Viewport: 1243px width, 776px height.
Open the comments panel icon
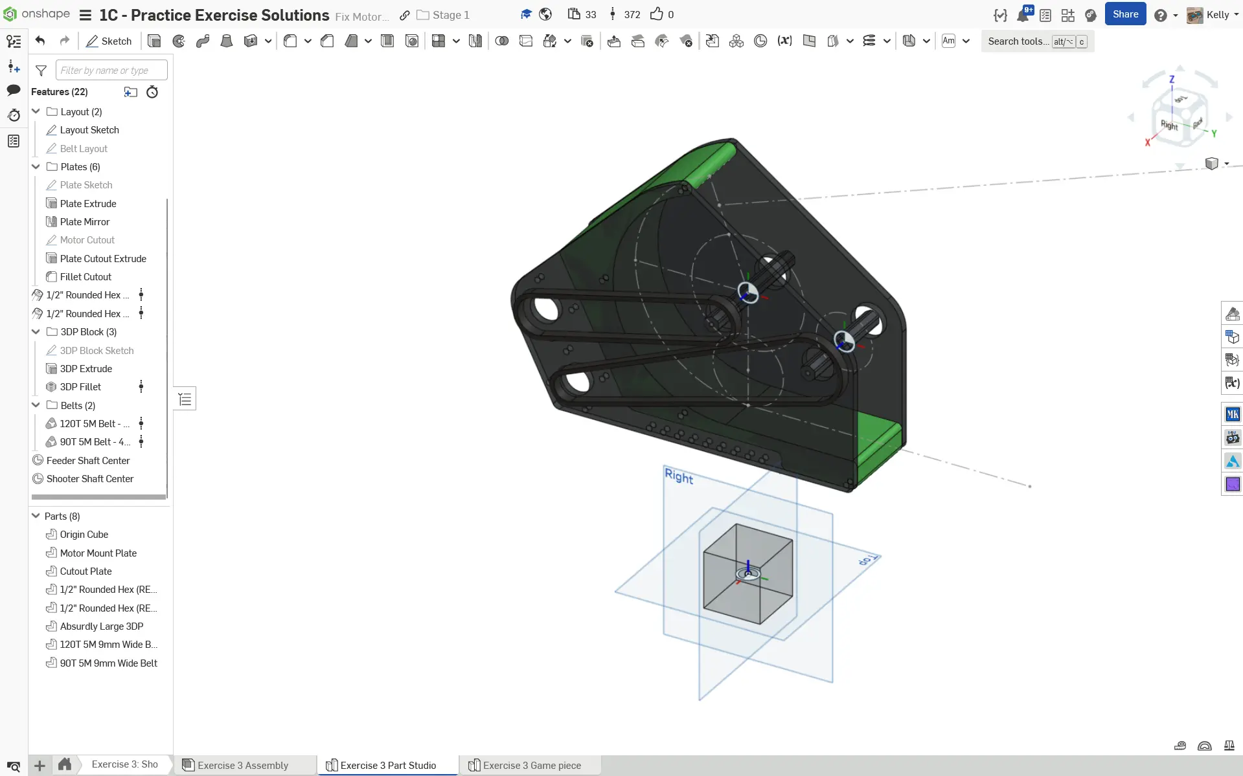pyautogui.click(x=14, y=91)
